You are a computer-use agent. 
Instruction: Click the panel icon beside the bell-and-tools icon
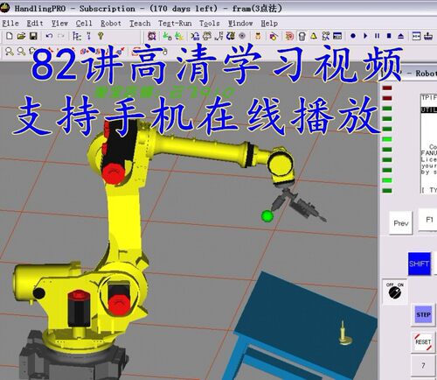pyautogui.click(x=337, y=36)
